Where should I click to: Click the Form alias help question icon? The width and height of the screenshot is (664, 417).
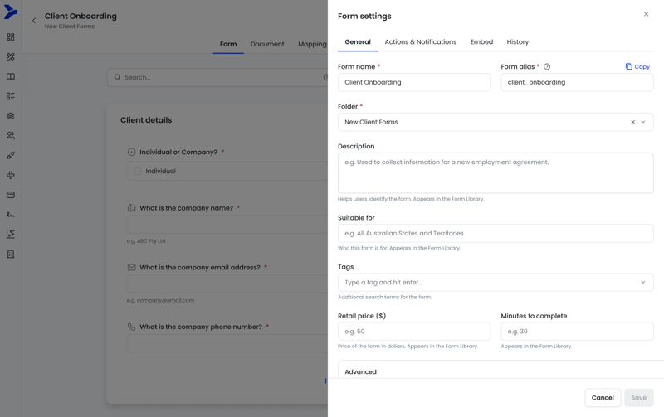coord(547,66)
